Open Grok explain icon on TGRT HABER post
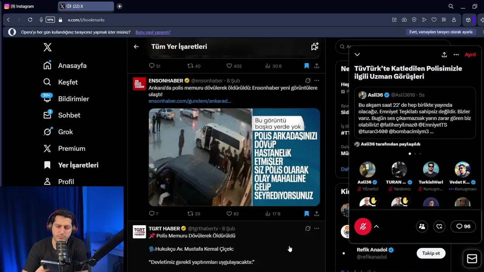This screenshot has height=272, width=484. click(308, 229)
